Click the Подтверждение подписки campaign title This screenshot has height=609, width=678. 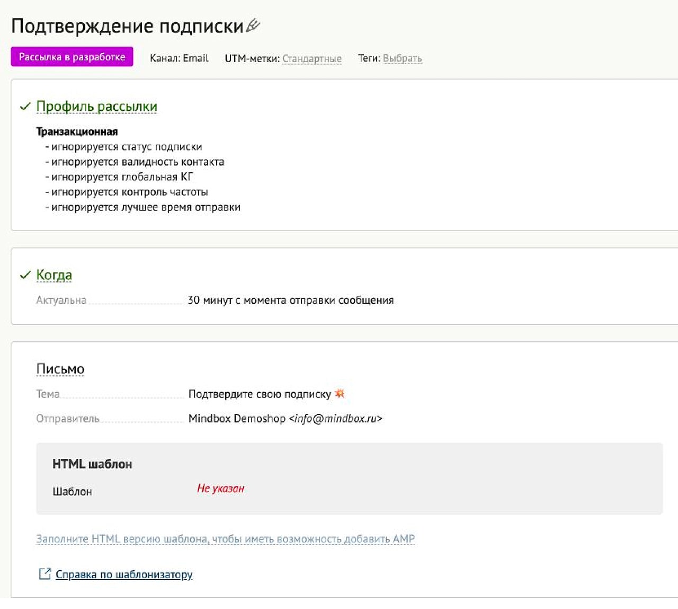pyautogui.click(x=127, y=26)
